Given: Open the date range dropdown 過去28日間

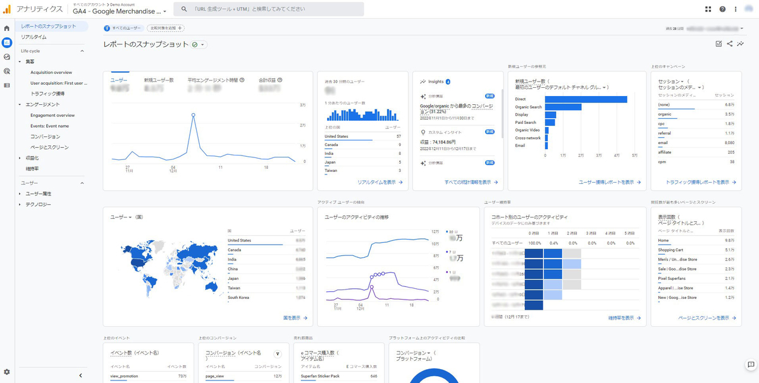Looking at the screenshot, I should [x=705, y=28].
